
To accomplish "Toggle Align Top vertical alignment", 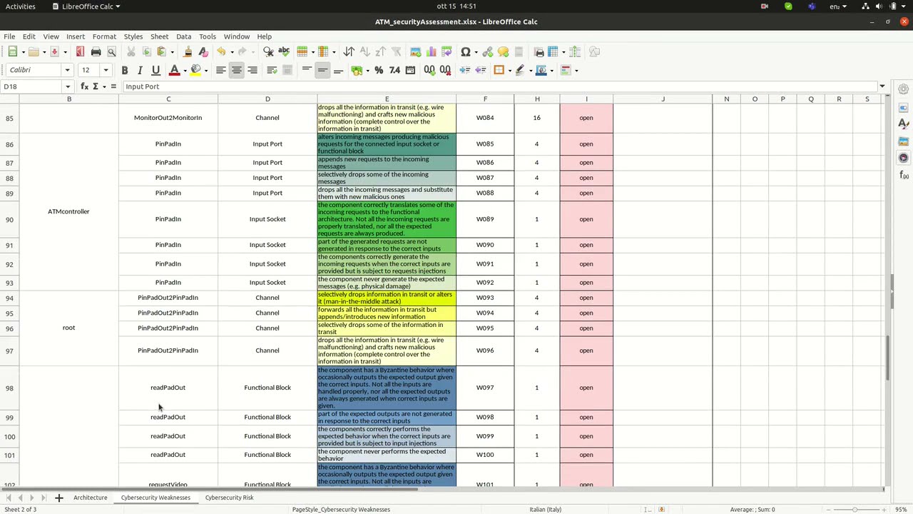I will click(x=307, y=70).
